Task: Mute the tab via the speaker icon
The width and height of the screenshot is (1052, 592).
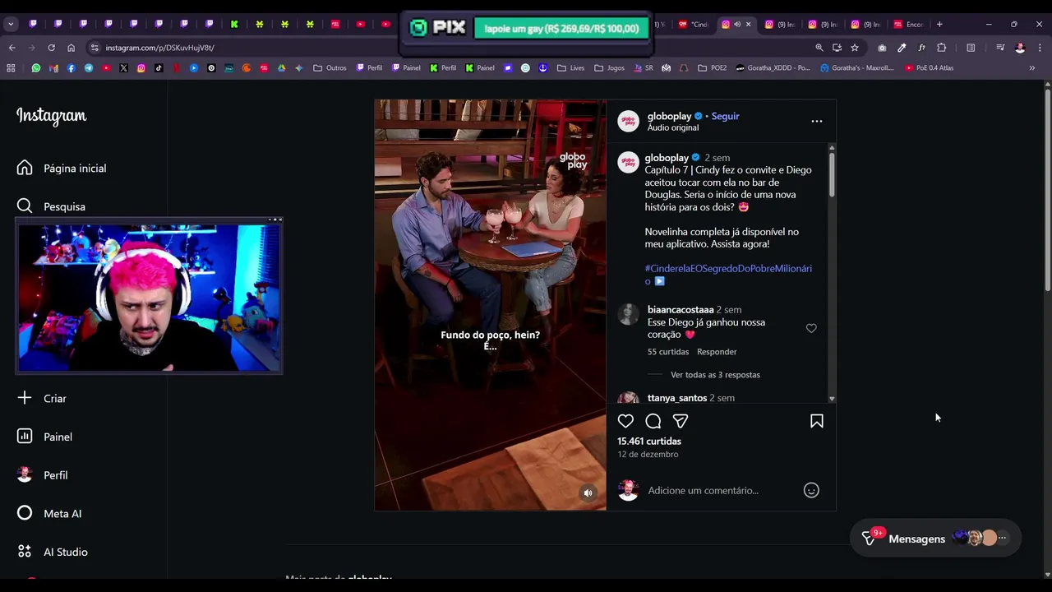Action: 737,24
